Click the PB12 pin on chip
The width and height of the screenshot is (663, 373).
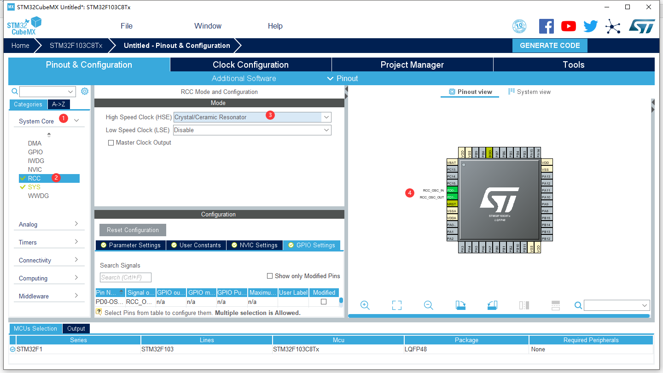pos(547,239)
